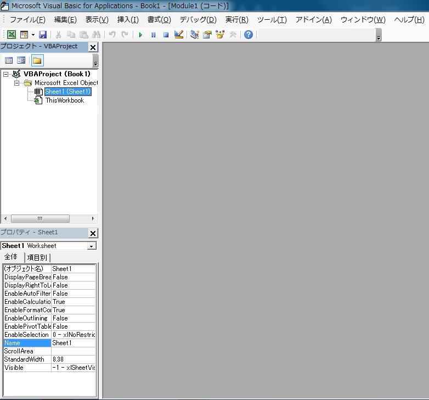This screenshot has width=429, height=400.
Task: Click the Reset stop icon
Action: [166, 35]
